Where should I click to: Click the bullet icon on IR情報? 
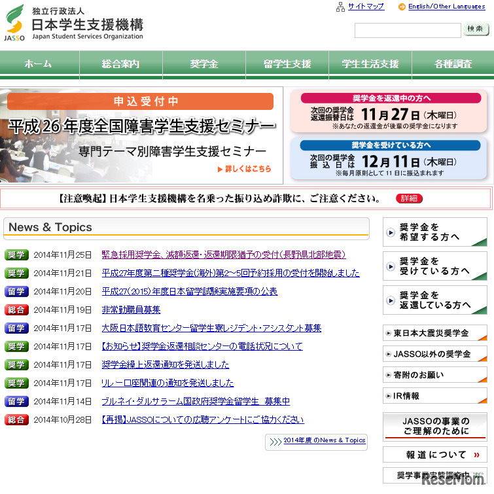pos(389,396)
